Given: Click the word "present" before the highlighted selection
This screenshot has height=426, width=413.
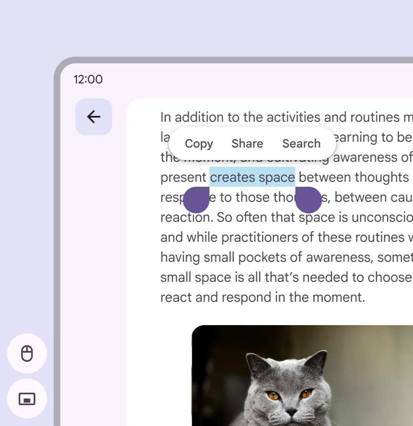Looking at the screenshot, I should [x=183, y=178].
